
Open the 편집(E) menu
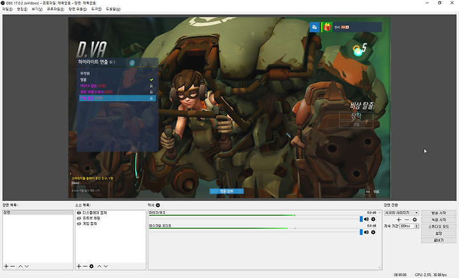22,9
